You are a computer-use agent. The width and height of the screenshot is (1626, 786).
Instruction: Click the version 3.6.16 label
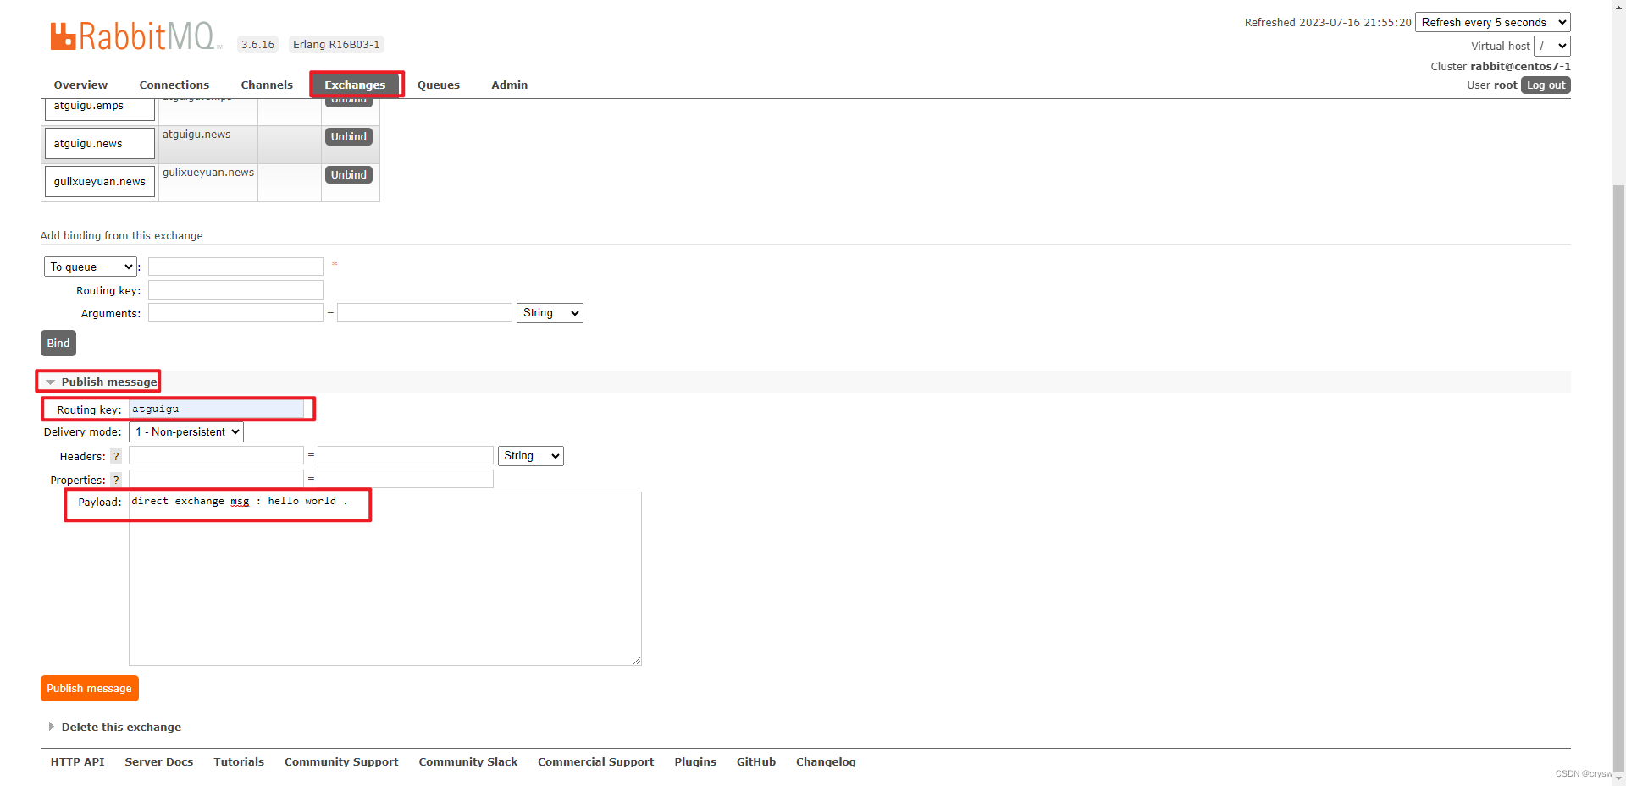[257, 45]
